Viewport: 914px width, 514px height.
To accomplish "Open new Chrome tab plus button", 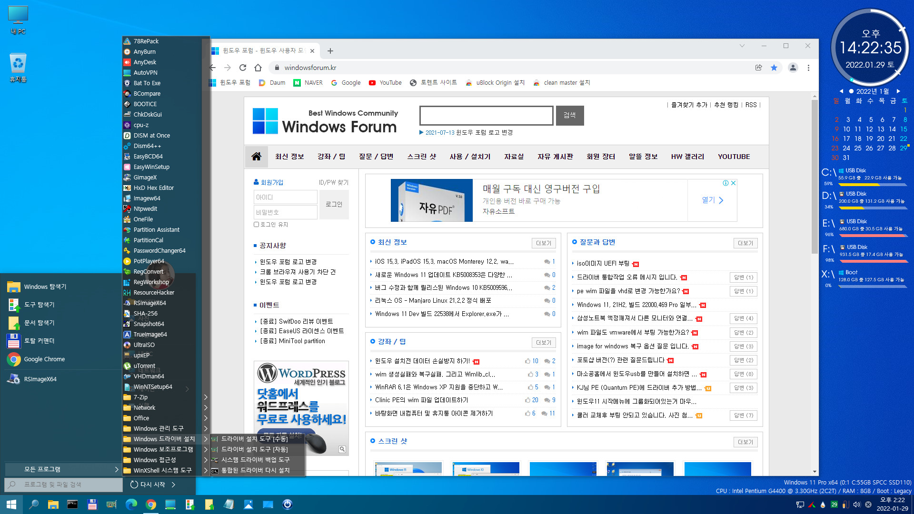I will 330,51.
